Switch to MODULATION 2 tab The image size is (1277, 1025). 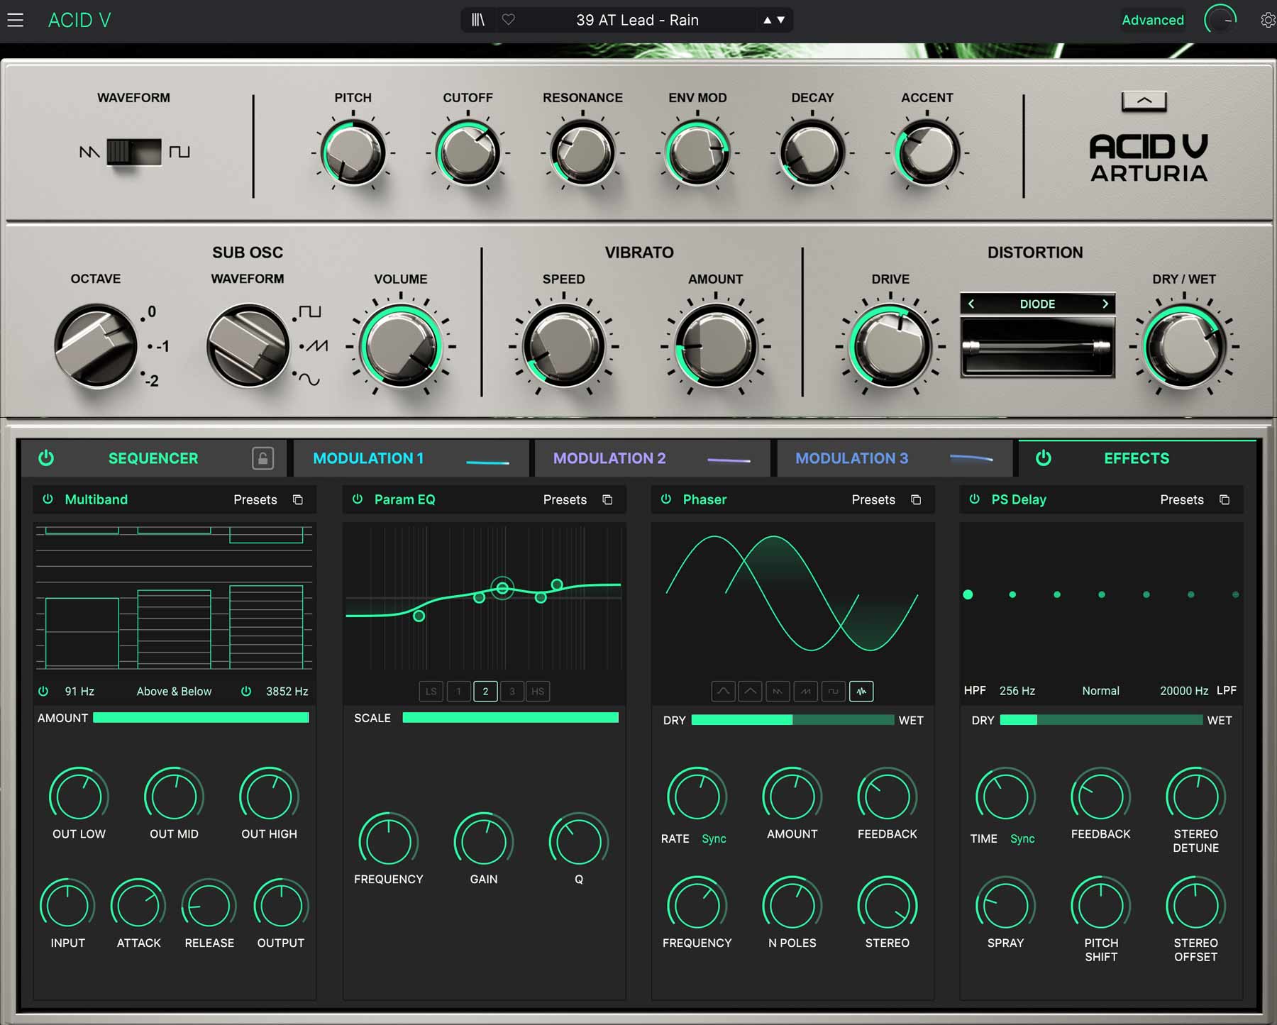[652, 458]
